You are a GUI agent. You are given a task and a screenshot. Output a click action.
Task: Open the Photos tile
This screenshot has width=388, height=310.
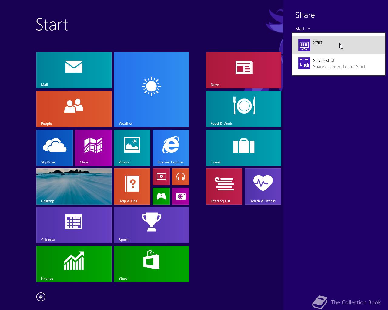click(x=132, y=148)
